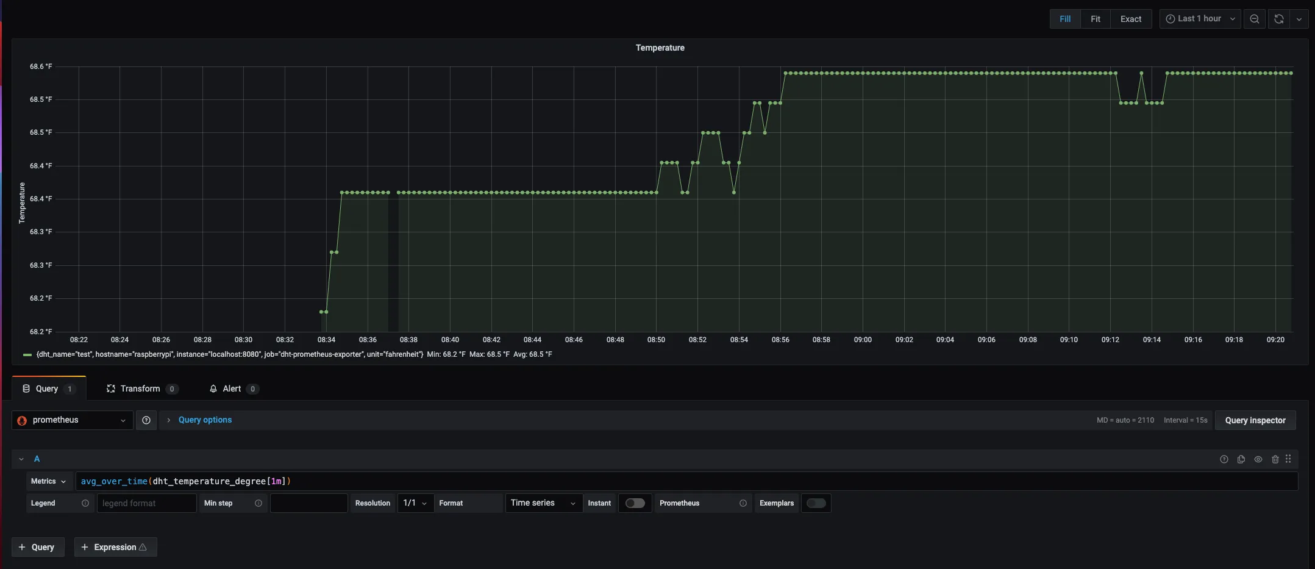Viewport: 1315px width, 569px height.
Task: Show Legend info tooltip icon
Action: tap(85, 503)
